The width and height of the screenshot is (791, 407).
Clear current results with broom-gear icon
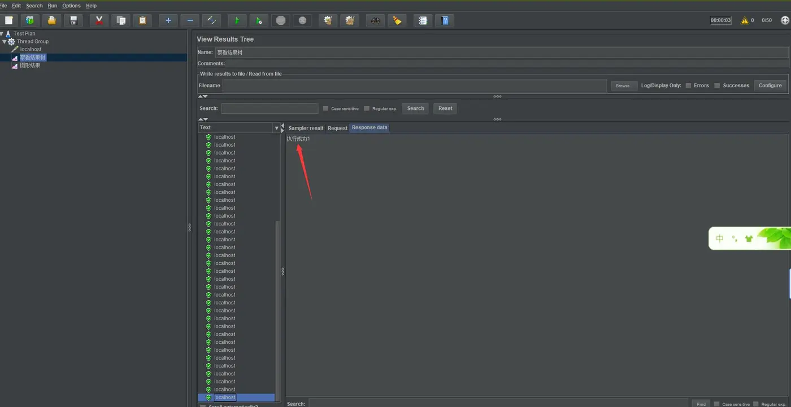click(x=328, y=20)
